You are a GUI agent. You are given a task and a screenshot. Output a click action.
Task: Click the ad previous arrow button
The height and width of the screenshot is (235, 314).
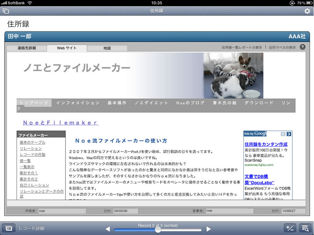pos(283,134)
